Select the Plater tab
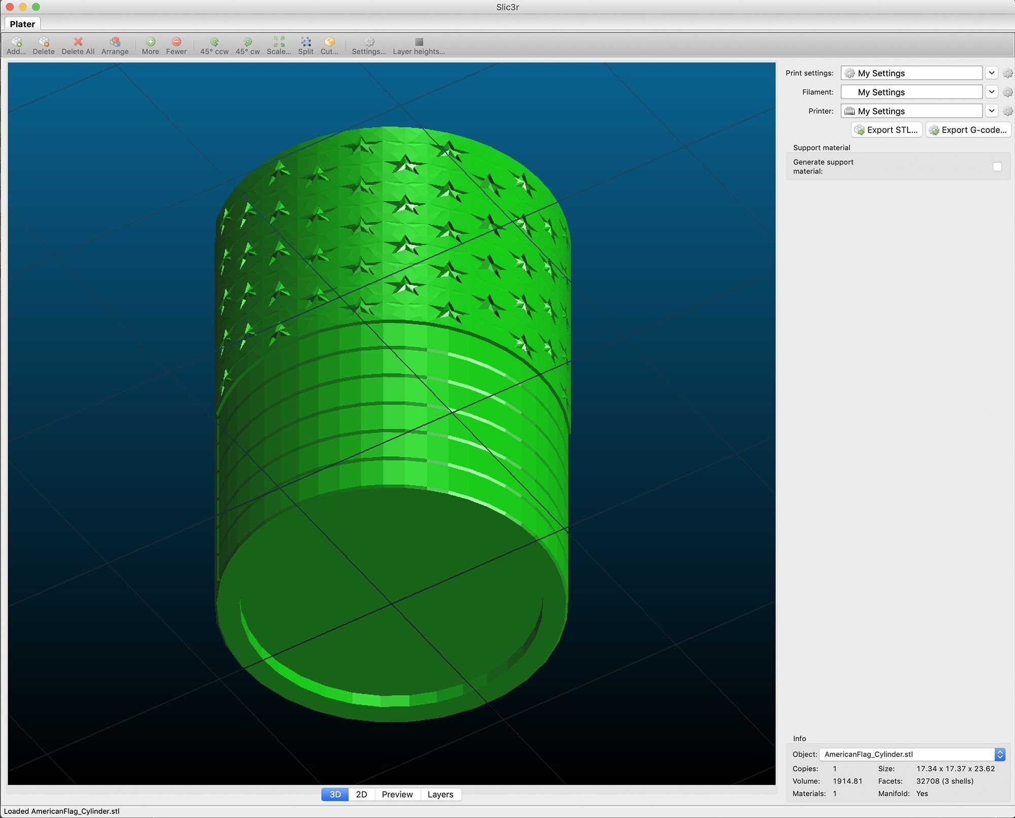This screenshot has height=818, width=1015. [x=22, y=24]
